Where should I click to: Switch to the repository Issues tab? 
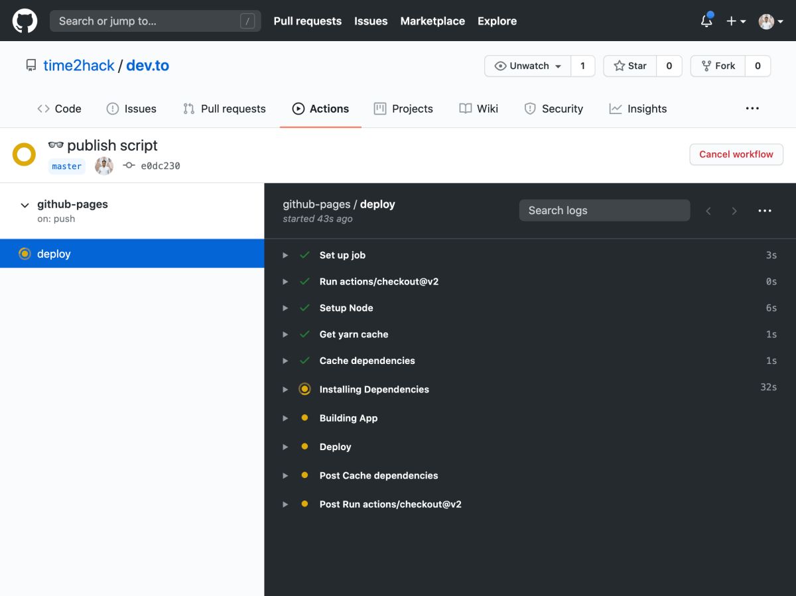(131, 109)
